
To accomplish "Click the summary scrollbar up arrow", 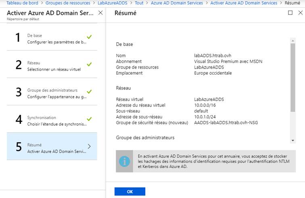I will click(x=293, y=41).
